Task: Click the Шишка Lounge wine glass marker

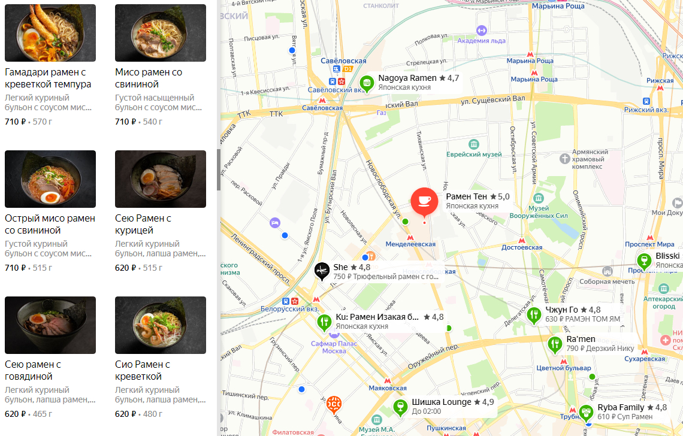Action: pyautogui.click(x=400, y=407)
